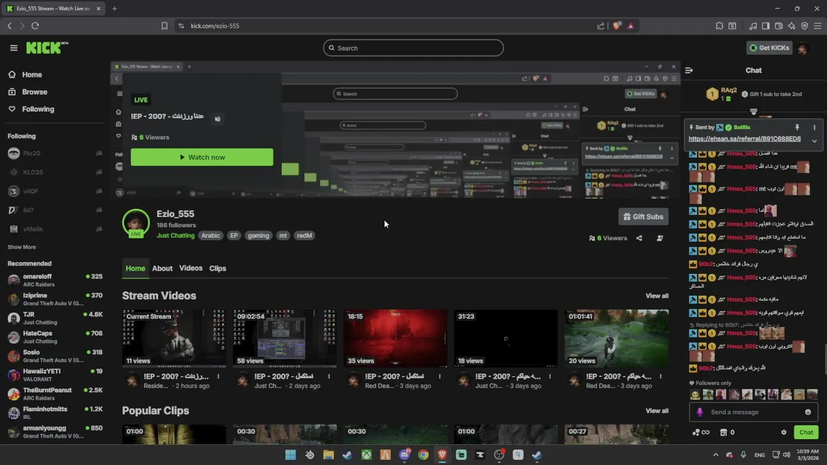Open Brave playlist music icon
Screen dimensions: 827x465
[x=753, y=26]
